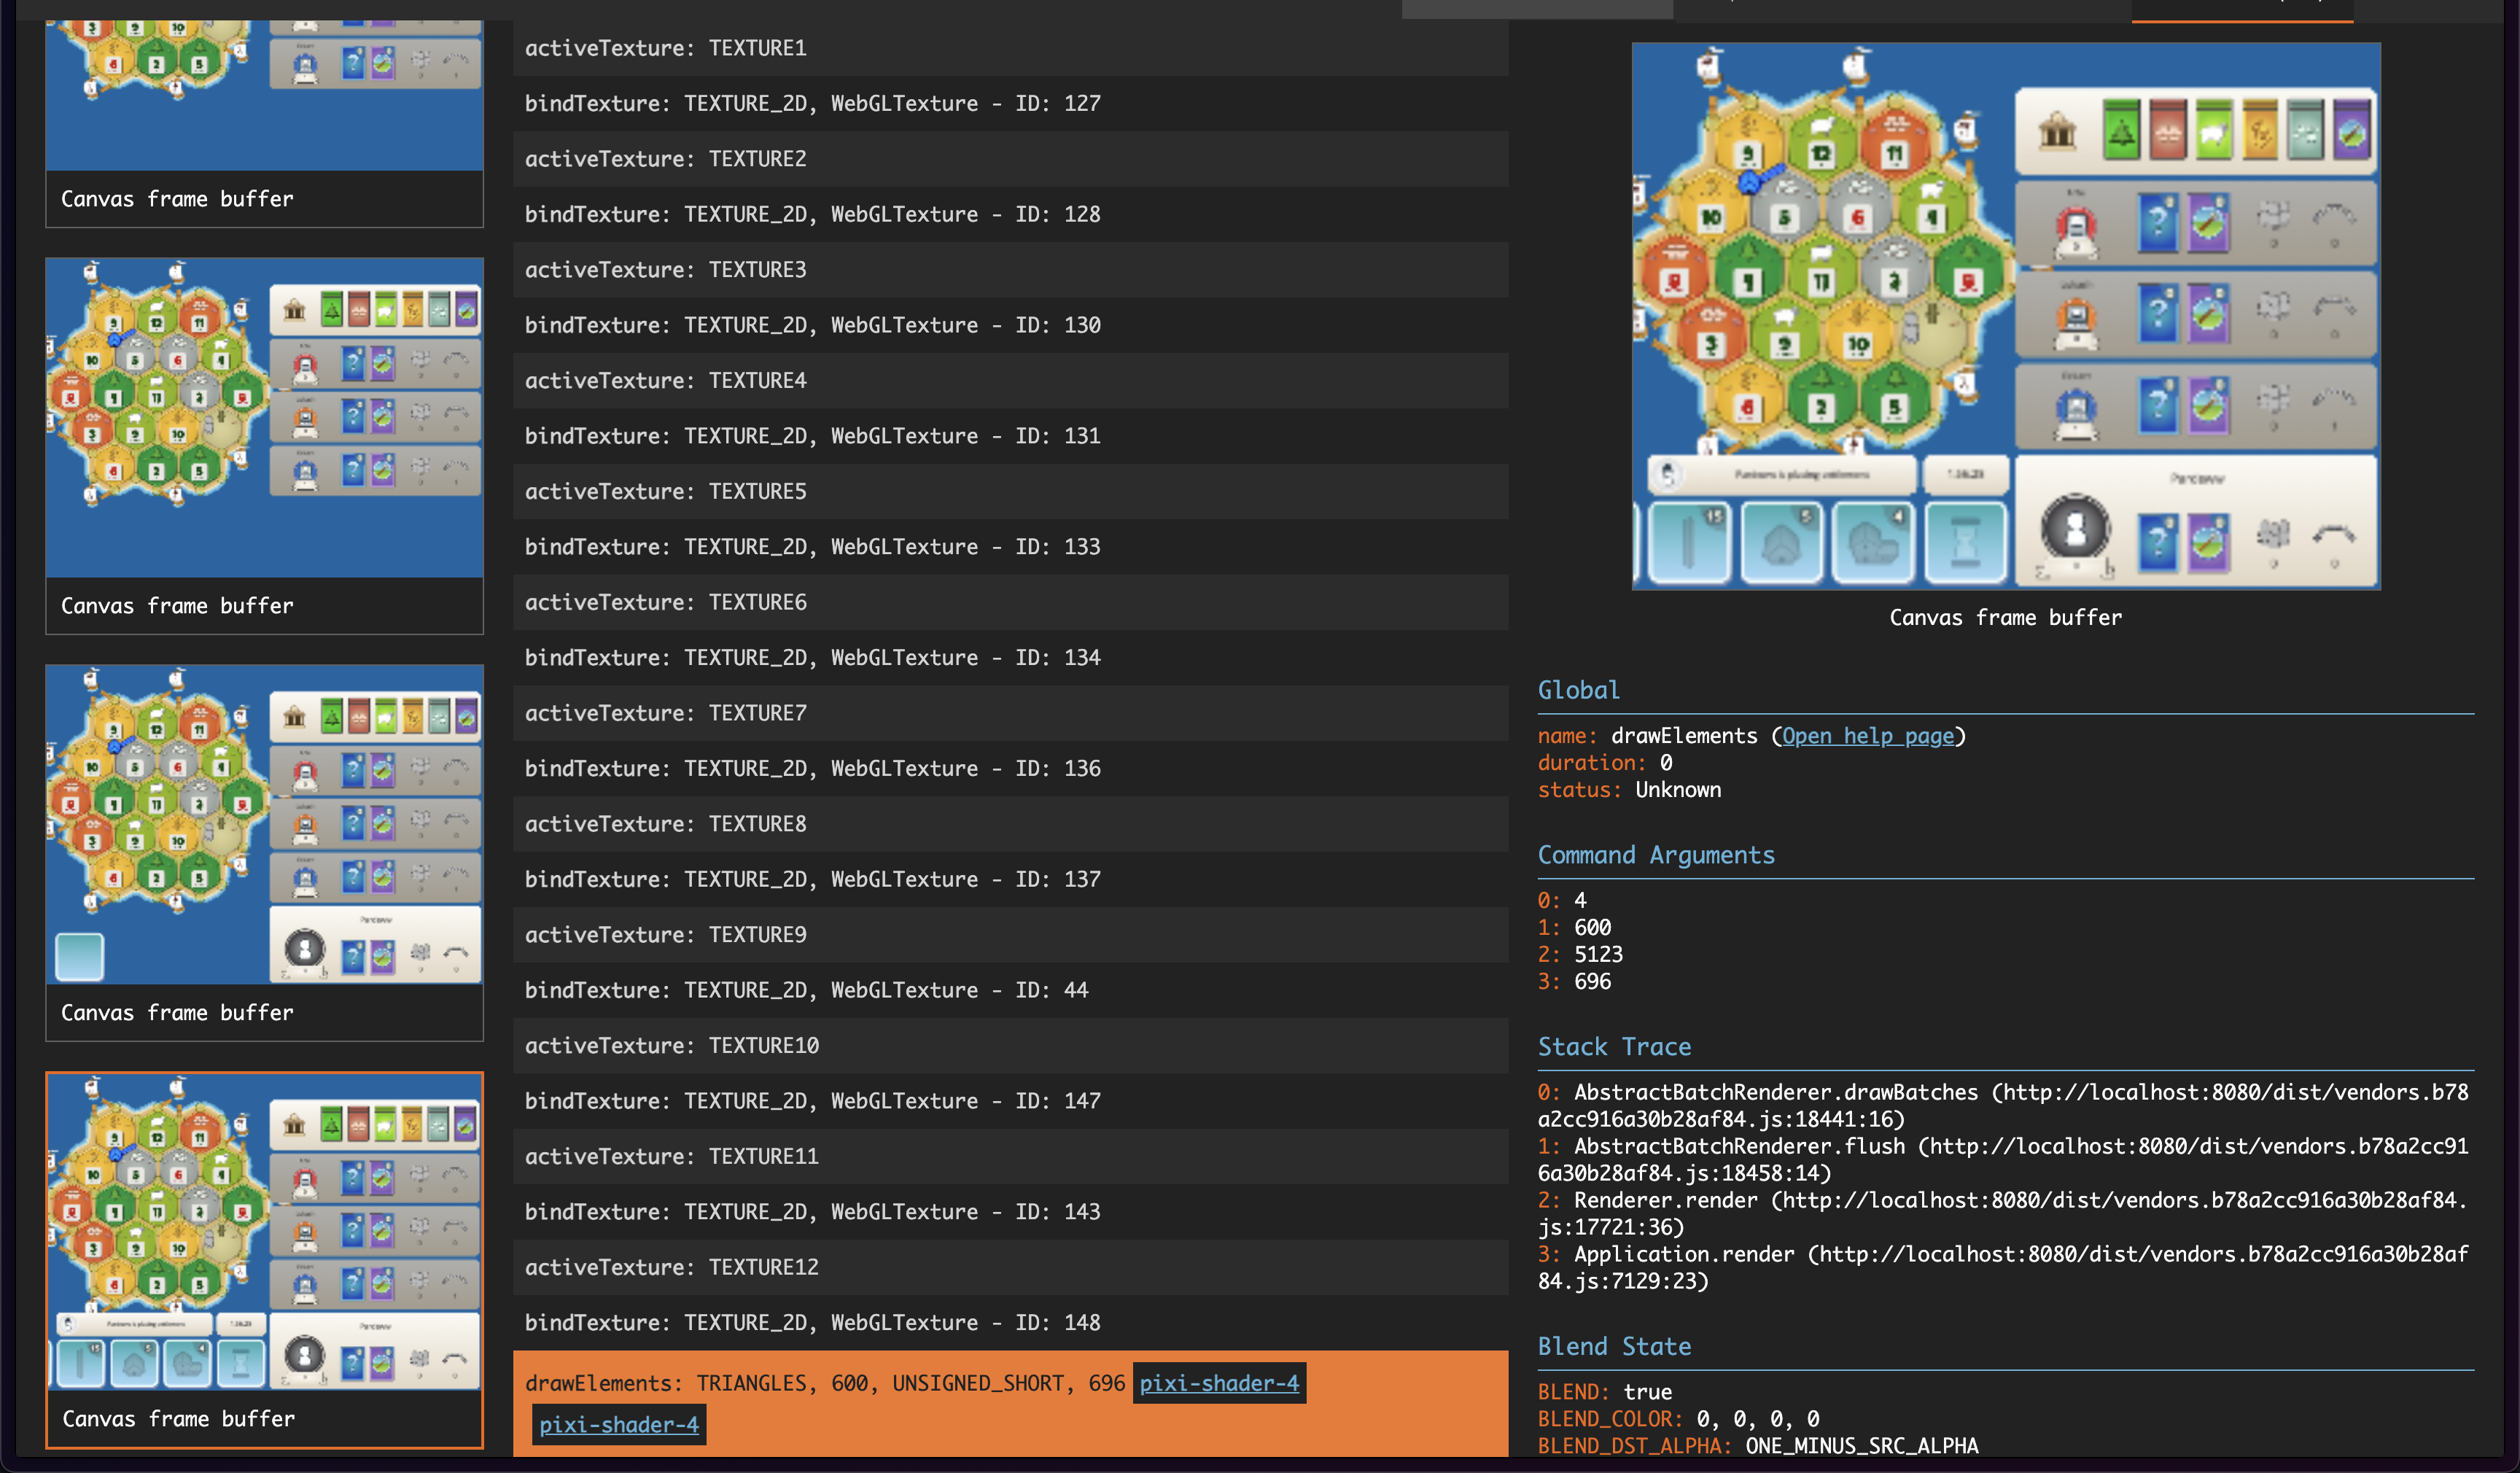Select the bindTexture row with ID: 143

(x=1011, y=1212)
